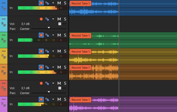Open track 3 effects (fx)
This screenshot has height=112, width=177.
[47, 35]
